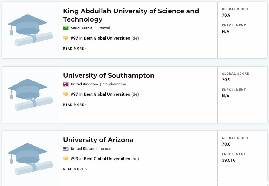This screenshot has width=269, height=186.
Task: Click the King Abdullah University graduation cap thumbnail
Action: coord(30,30)
